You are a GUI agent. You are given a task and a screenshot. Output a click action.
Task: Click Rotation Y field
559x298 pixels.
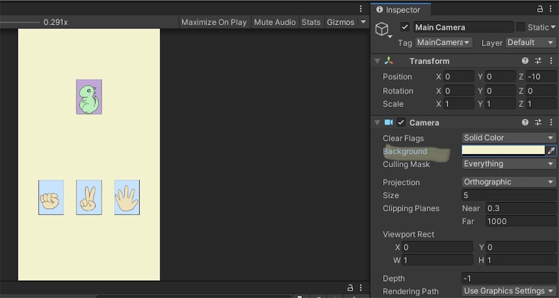(501, 90)
